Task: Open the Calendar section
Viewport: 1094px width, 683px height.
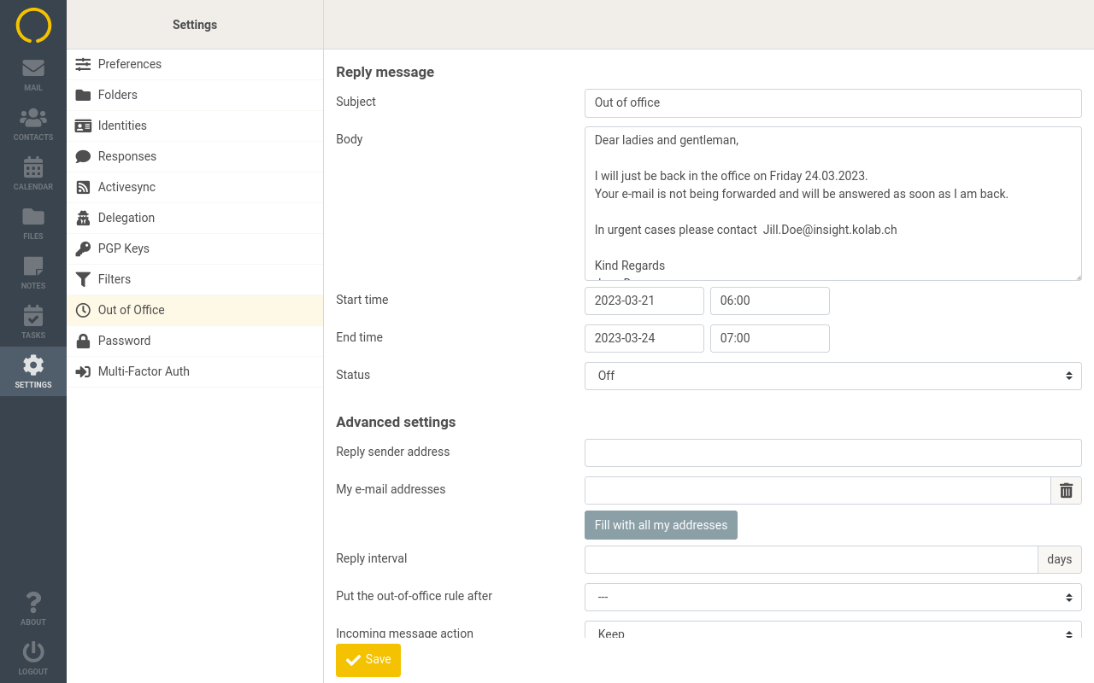Action: pyautogui.click(x=33, y=173)
